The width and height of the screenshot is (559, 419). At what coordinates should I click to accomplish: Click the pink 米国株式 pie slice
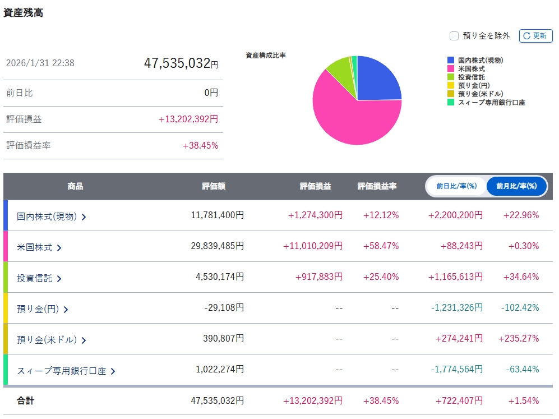(x=353, y=121)
